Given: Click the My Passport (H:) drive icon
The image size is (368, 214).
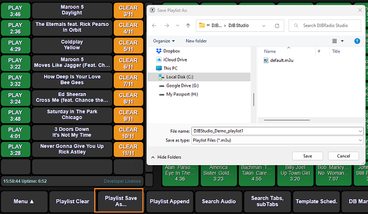Looking at the screenshot, I should click(x=161, y=95).
